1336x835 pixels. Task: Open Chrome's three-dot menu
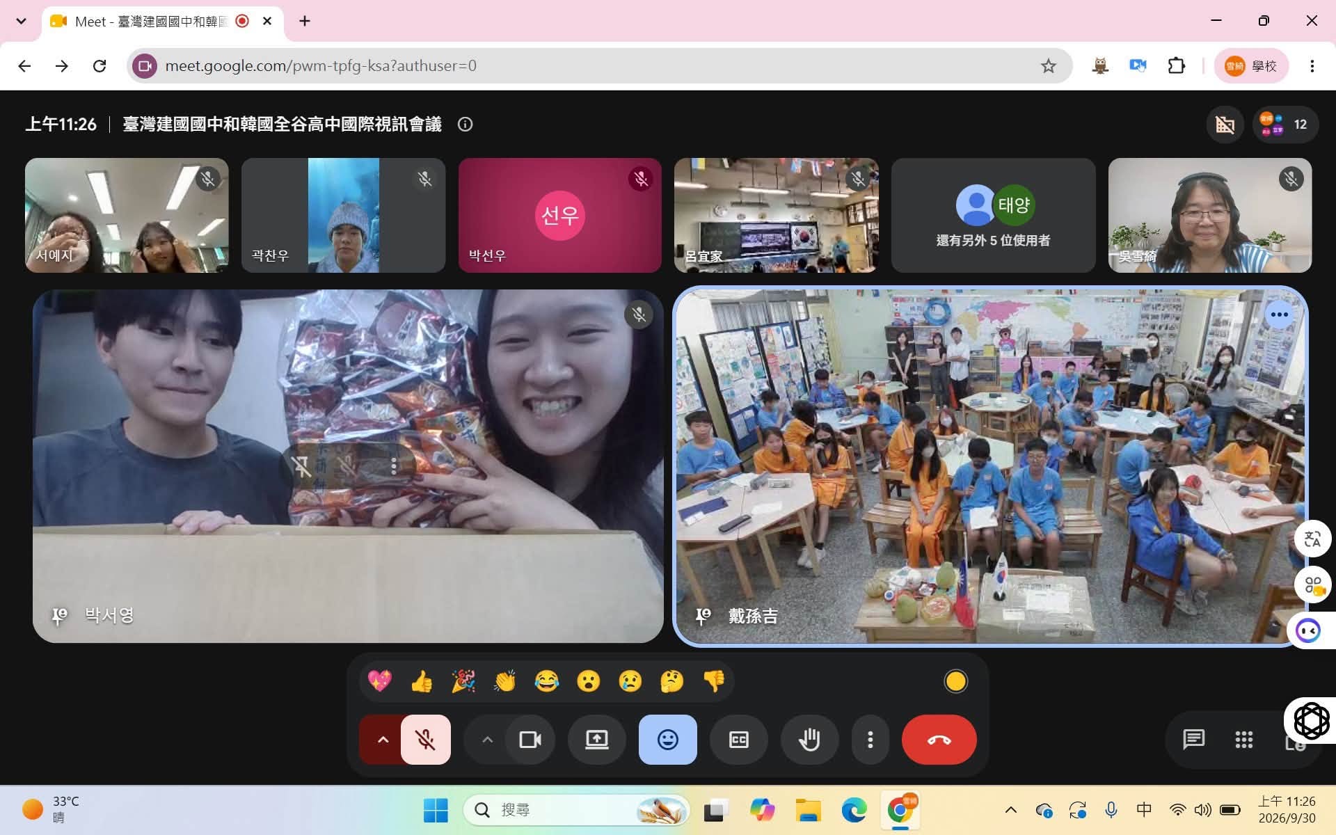point(1312,66)
